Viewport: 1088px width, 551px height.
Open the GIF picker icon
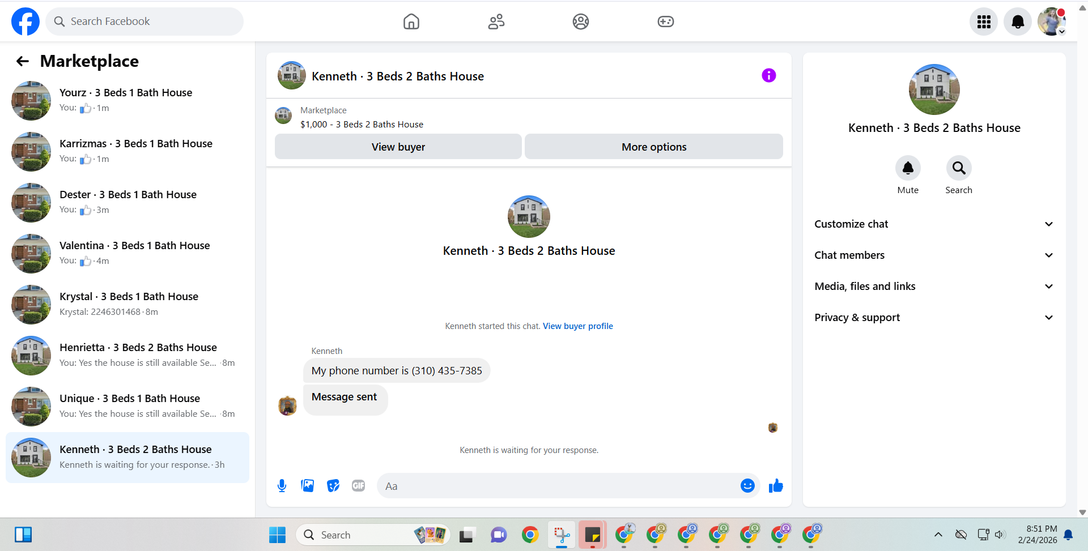click(358, 486)
